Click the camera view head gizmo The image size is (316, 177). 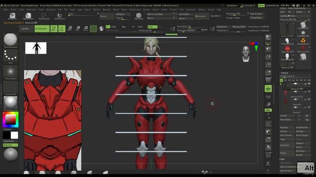pos(246,54)
